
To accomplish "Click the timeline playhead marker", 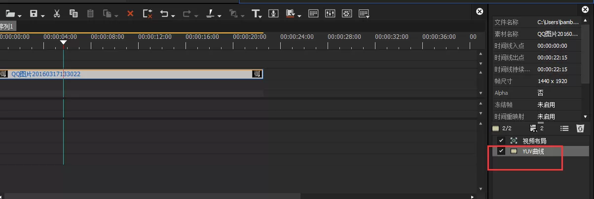I will [x=63, y=43].
